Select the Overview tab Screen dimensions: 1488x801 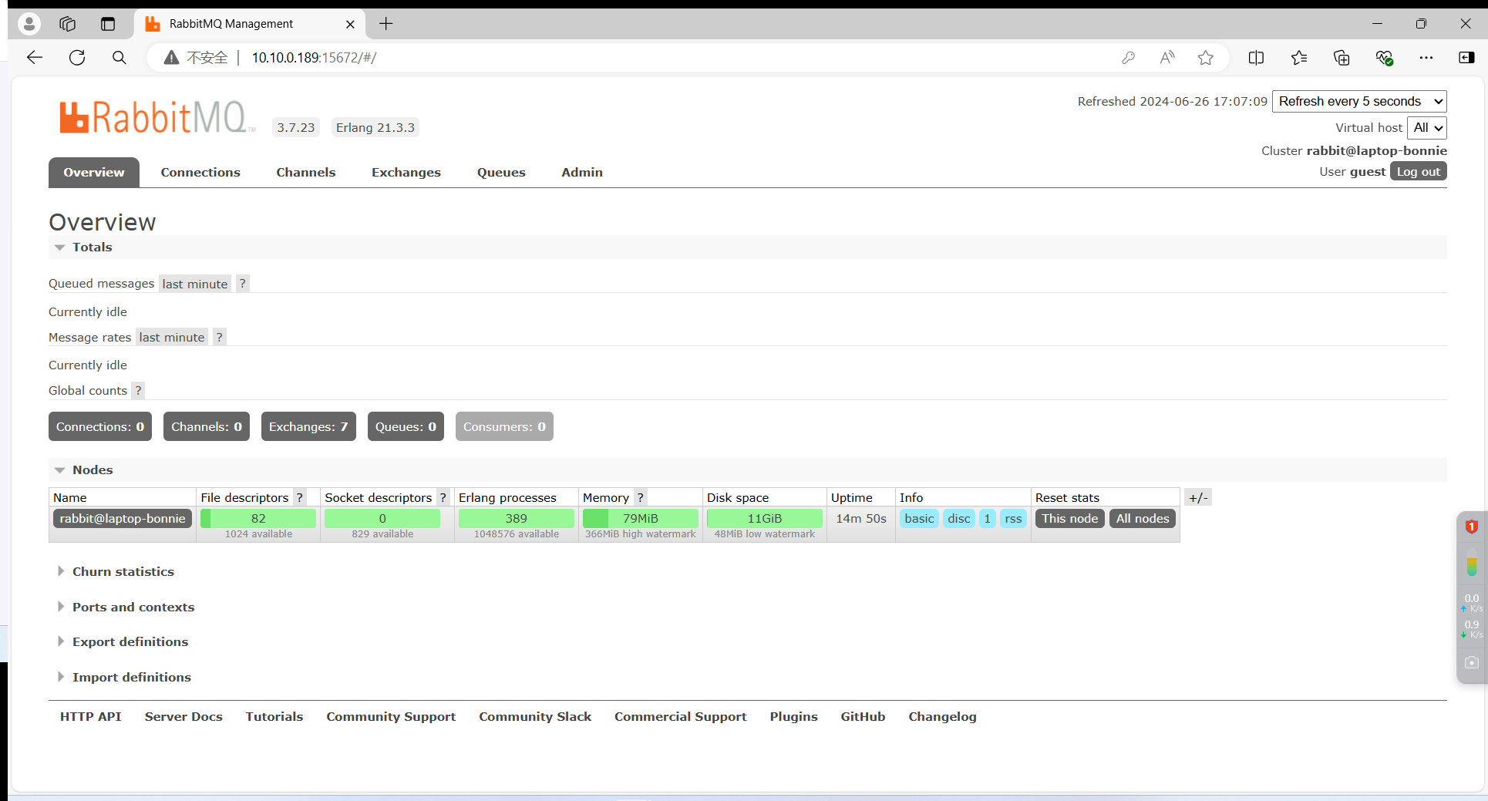coord(94,172)
